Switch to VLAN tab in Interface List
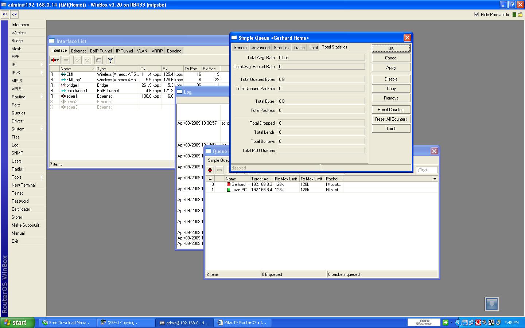This screenshot has width=525, height=328. point(142,51)
